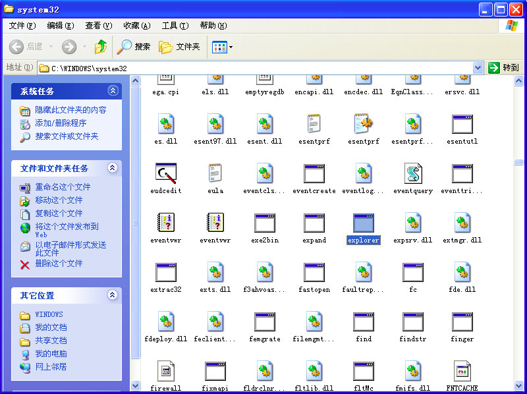Open the eventvwr Event Viewer icon
The image size is (527, 394).
click(x=165, y=224)
